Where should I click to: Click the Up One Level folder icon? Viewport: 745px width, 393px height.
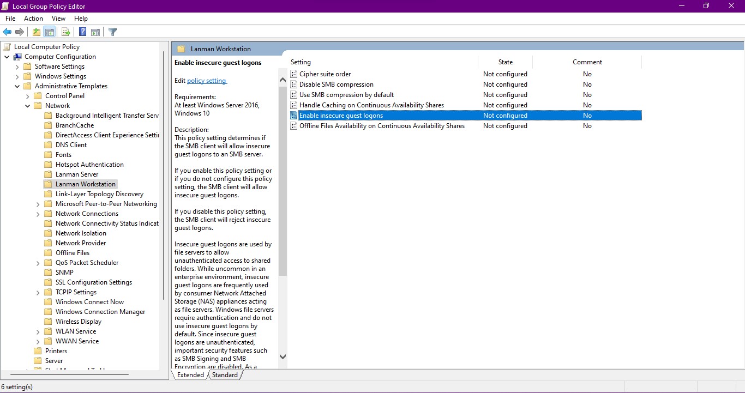coord(36,32)
